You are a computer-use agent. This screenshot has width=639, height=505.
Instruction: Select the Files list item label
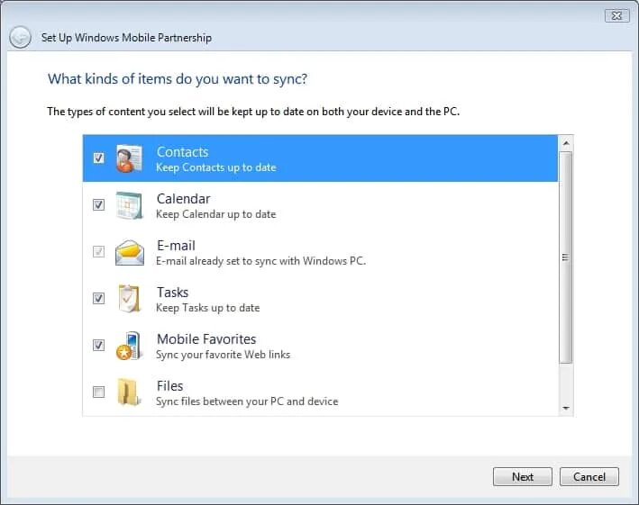(x=170, y=386)
